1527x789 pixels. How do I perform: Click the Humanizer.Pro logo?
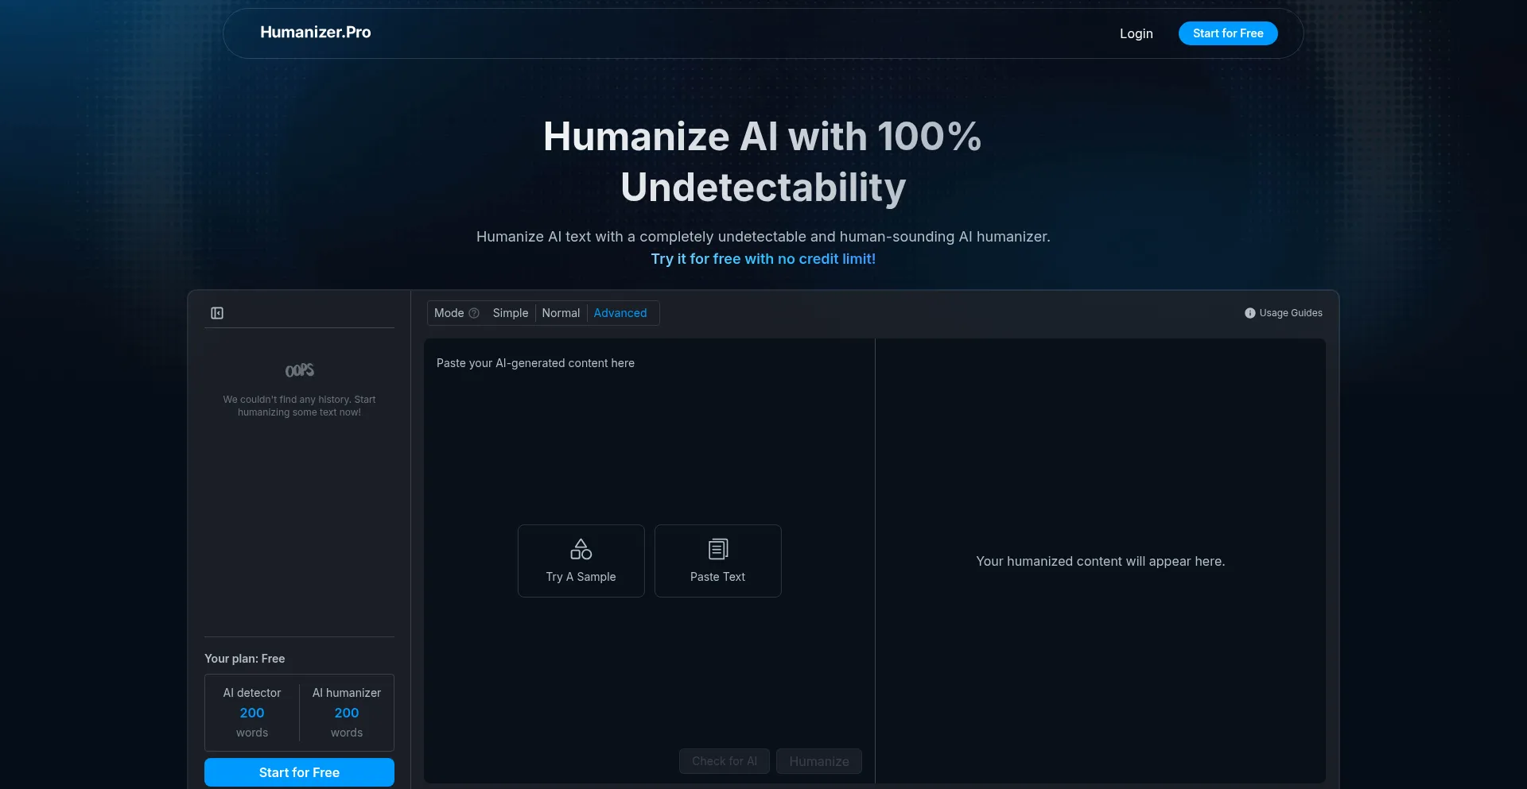pos(315,33)
